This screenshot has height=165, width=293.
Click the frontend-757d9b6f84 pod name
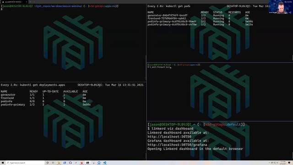click(x=167, y=18)
